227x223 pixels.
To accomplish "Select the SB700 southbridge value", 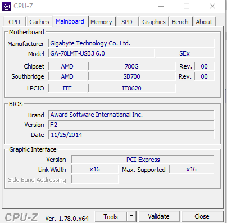I will [x=132, y=76].
